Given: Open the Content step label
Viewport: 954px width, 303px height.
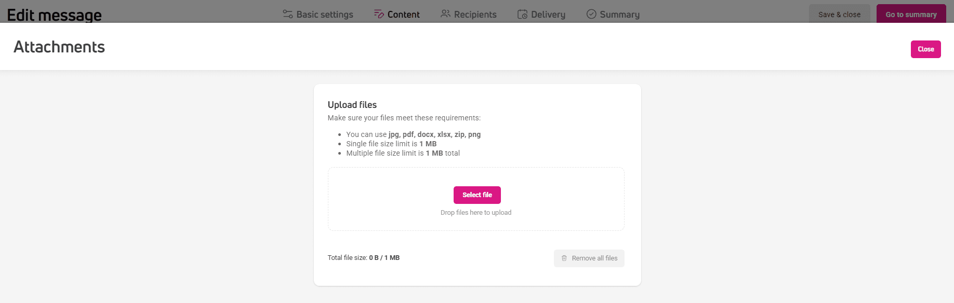Looking at the screenshot, I should 403,15.
